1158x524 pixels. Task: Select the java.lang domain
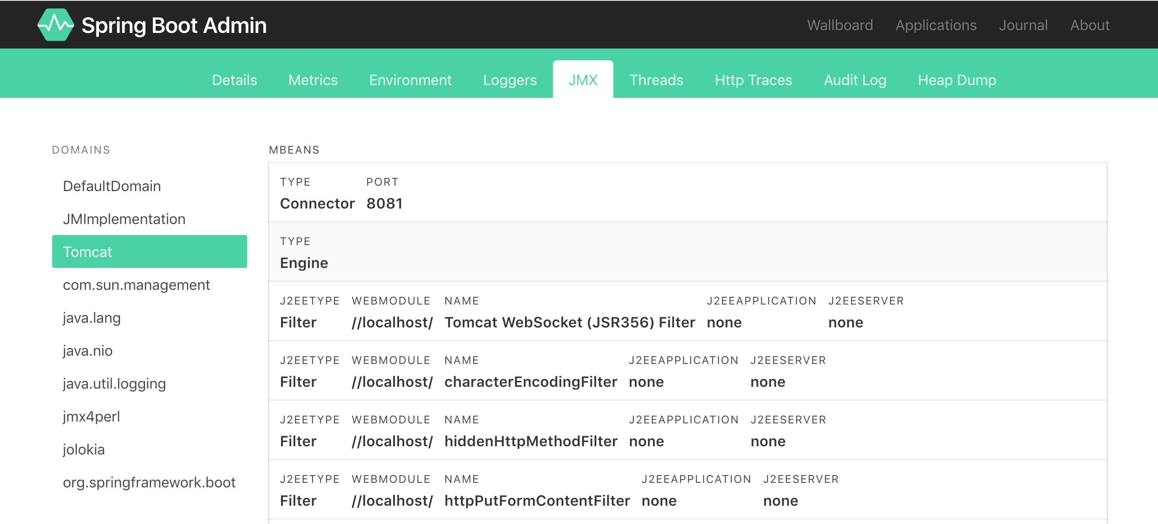tap(150, 318)
